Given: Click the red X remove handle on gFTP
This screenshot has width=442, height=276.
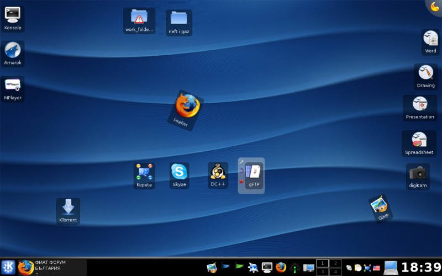Looking at the screenshot, I should click(241, 181).
